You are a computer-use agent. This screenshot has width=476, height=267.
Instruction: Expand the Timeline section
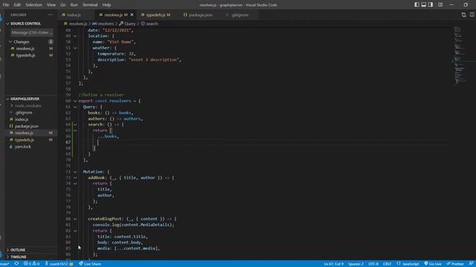(19, 257)
